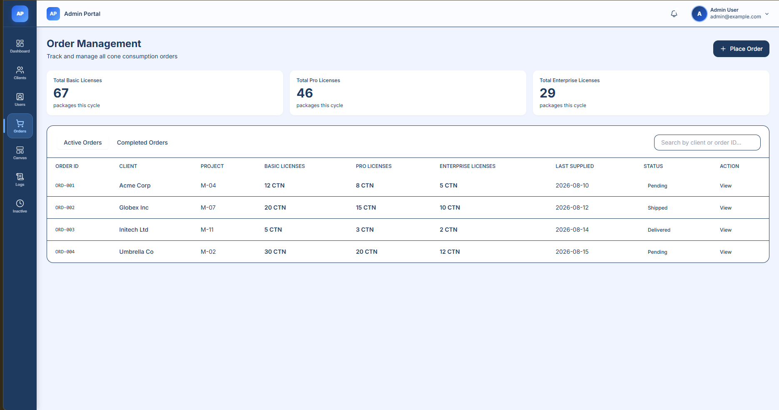Screen dimensions: 779x410
Task: Switch to the Completed Orders tab
Action: point(142,142)
